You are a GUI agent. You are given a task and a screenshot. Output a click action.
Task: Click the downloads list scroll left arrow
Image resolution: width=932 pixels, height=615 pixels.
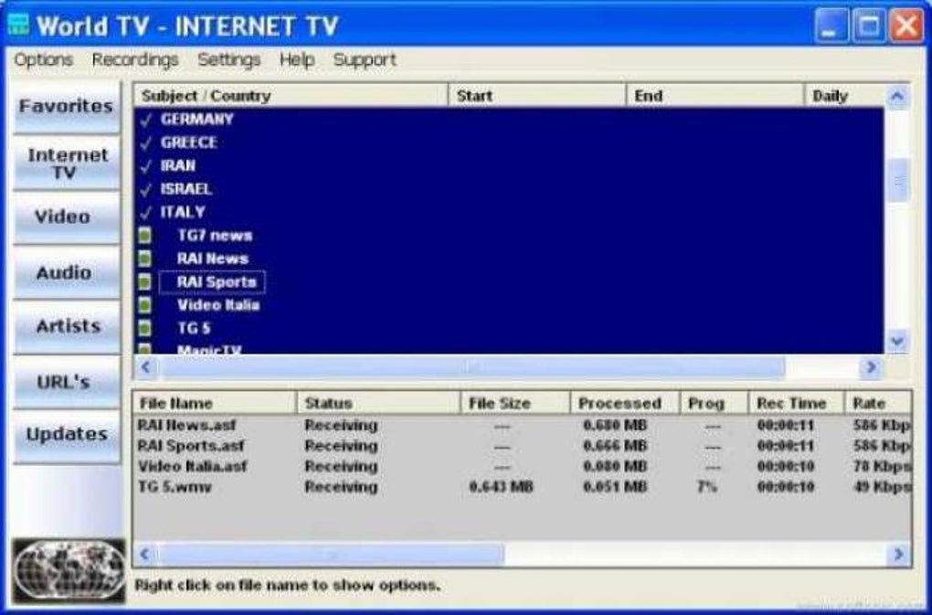(145, 555)
